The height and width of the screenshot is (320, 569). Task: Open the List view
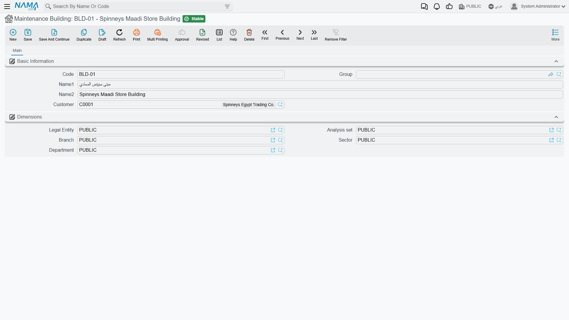pyautogui.click(x=219, y=35)
